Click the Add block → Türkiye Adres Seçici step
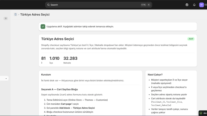The height and width of the screenshot is (116, 207). [x=71, y=108]
